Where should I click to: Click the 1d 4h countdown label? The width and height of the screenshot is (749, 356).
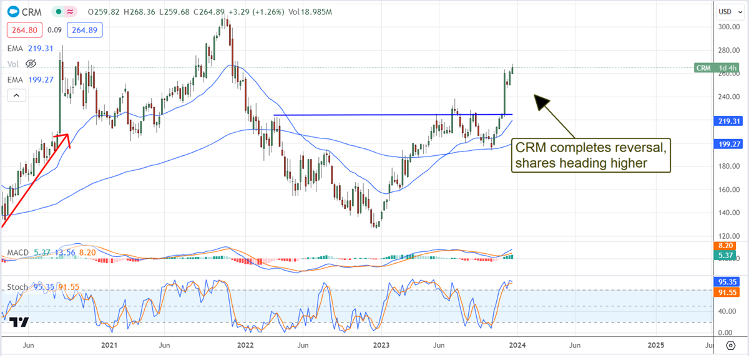pyautogui.click(x=728, y=68)
